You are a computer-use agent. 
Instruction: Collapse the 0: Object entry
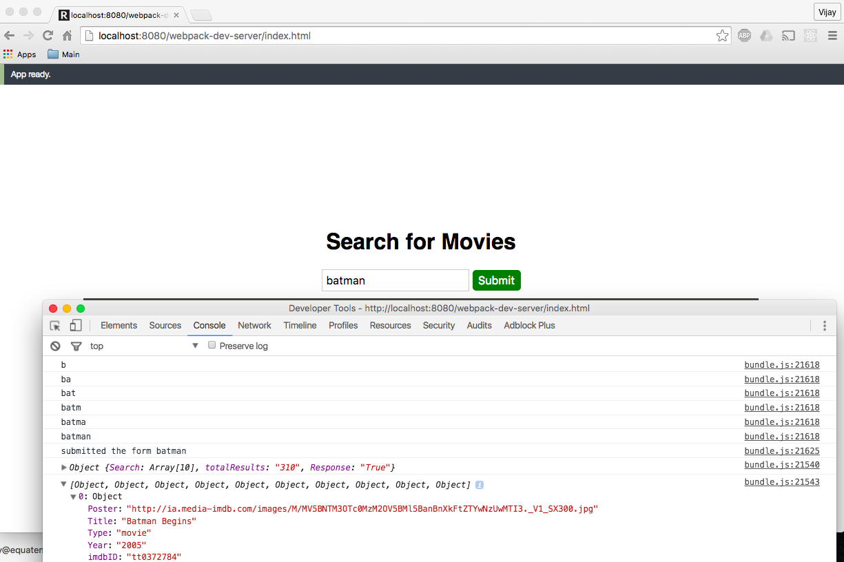tap(74, 497)
